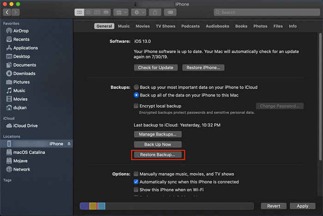Switch to the Photos tab
This screenshot has width=323, height=216.
[x=260, y=26]
